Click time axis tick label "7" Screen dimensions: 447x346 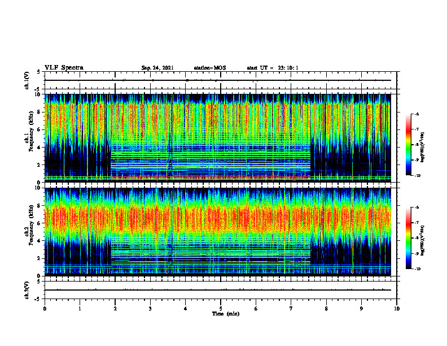tap(291, 309)
